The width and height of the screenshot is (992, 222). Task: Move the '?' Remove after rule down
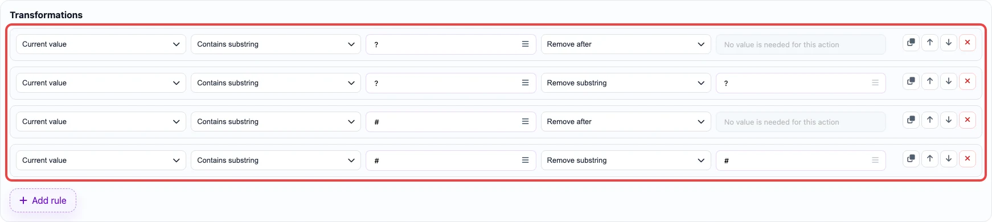(949, 43)
